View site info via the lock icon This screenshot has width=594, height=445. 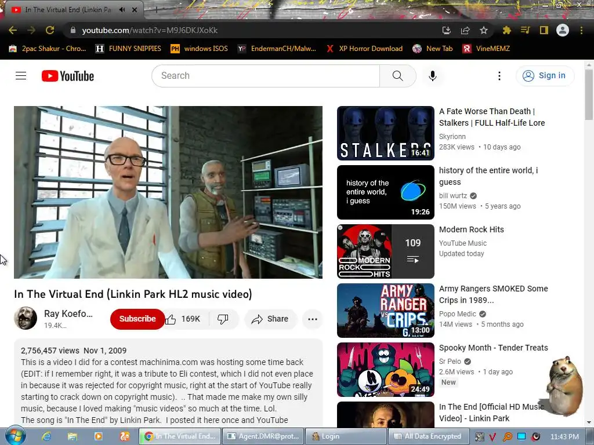point(73,30)
